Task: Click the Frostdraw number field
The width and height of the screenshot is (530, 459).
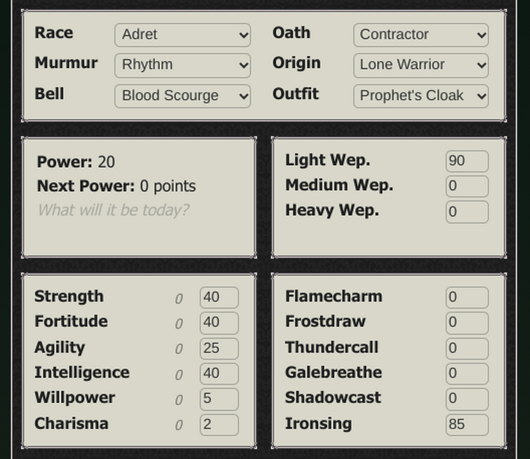Action: 466,322
